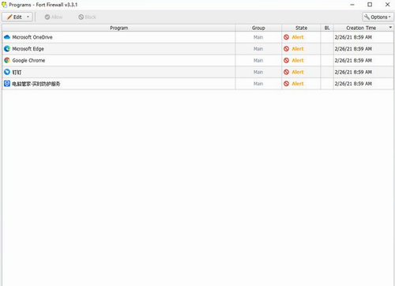Image resolution: width=395 pixels, height=286 pixels.
Task: Click the Main group of 钉钉
Action: click(x=258, y=72)
